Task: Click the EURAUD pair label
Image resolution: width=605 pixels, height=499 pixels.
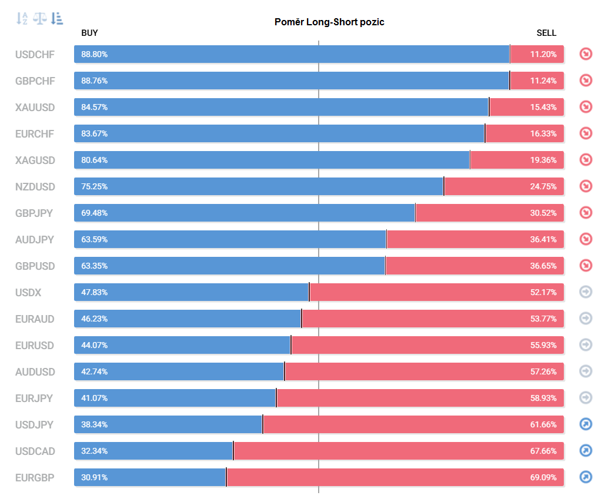Action: click(x=35, y=319)
